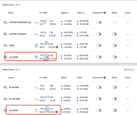137x115 pixels.
Task: Block the online vivo-X200s client
Action: [x=114, y=57]
